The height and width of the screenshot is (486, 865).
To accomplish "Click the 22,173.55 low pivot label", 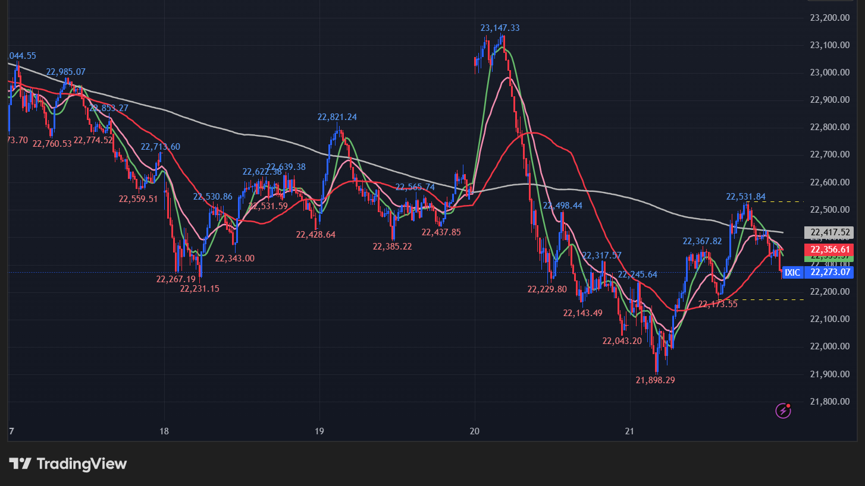I will [x=717, y=304].
